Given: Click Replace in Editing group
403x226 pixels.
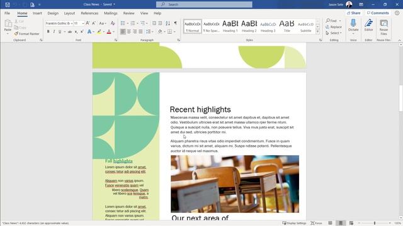Looking at the screenshot, I should tap(334, 27).
